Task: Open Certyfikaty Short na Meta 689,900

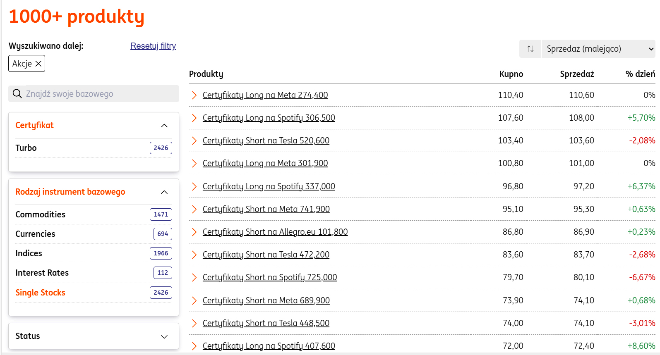Action: pos(266,300)
